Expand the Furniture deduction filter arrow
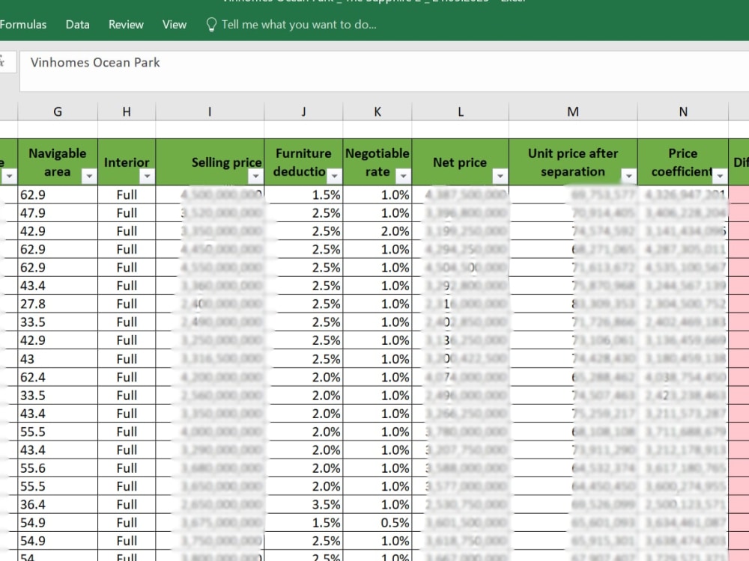This screenshot has width=749, height=561. (x=334, y=176)
